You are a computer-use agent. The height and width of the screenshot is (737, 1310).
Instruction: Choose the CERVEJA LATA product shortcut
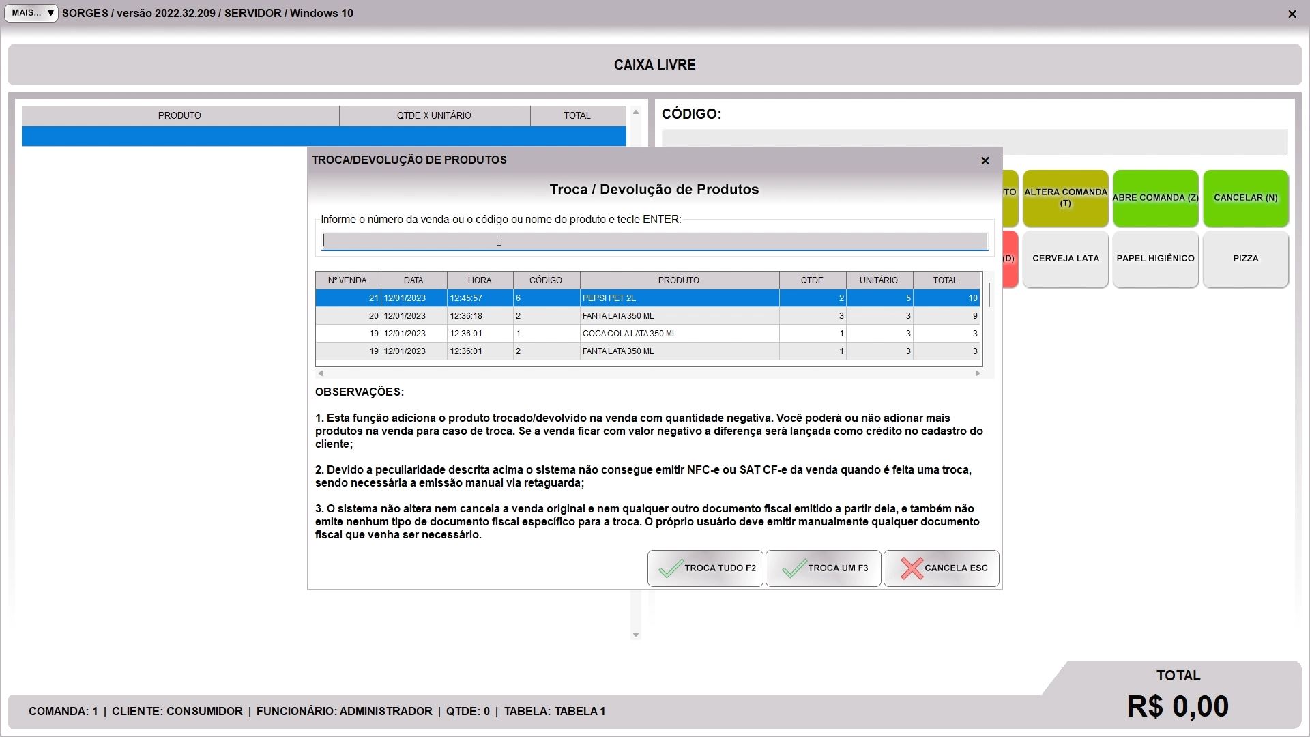click(x=1065, y=259)
